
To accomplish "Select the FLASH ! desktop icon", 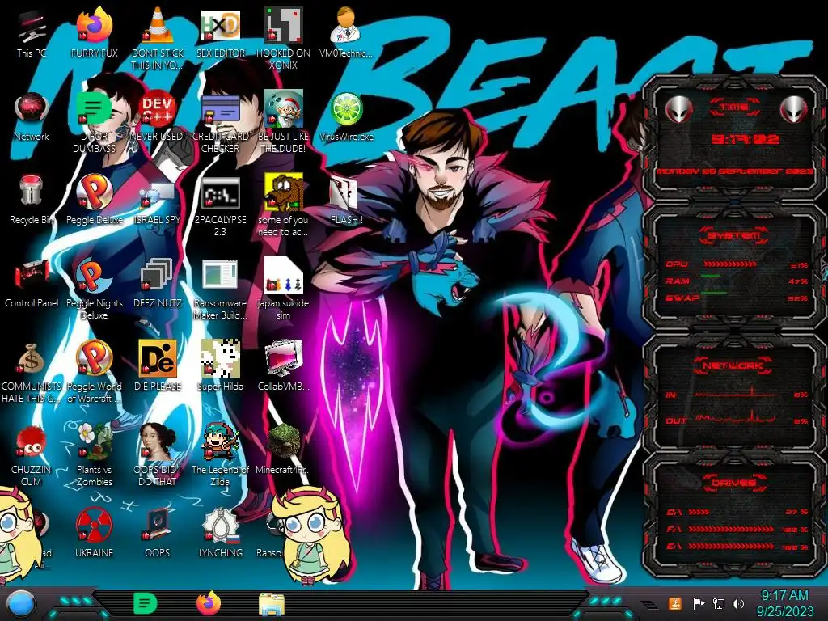I will click(346, 201).
